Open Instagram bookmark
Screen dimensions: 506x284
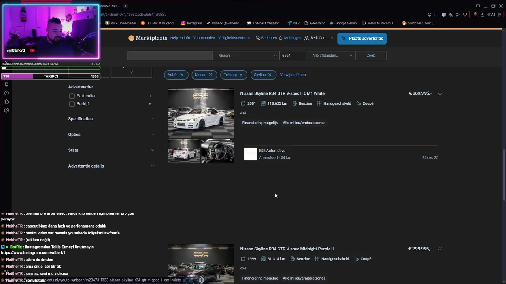click(x=192, y=23)
